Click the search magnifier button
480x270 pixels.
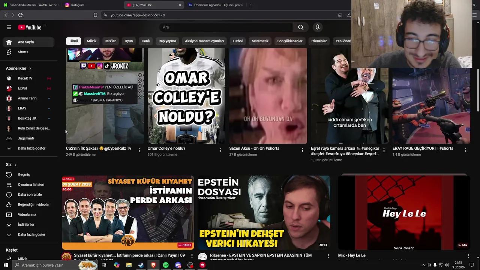tap(301, 27)
